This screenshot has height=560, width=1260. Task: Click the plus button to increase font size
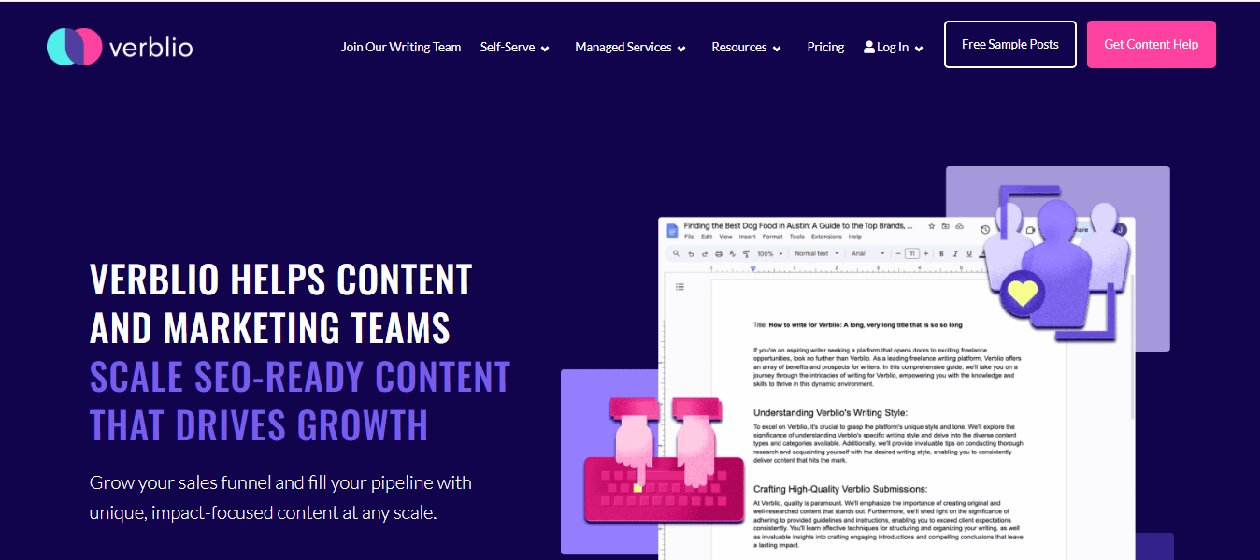926,253
